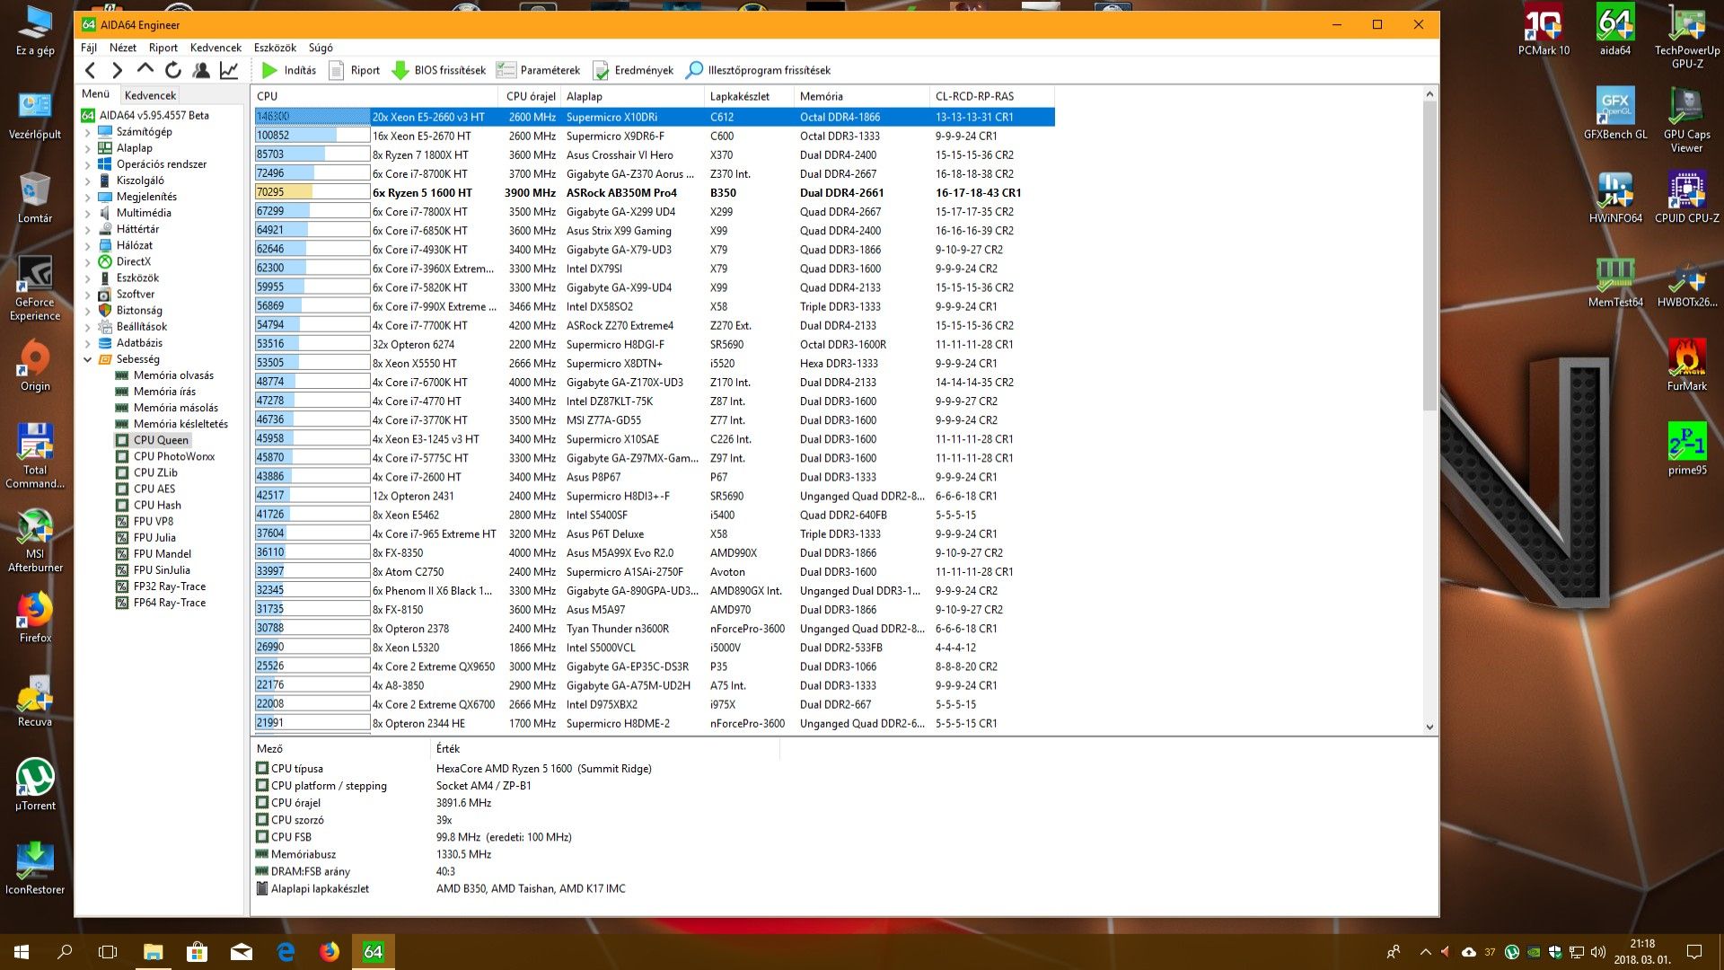The width and height of the screenshot is (1724, 970).
Task: Click Illesztőprogram frissítések button
Action: point(758,70)
